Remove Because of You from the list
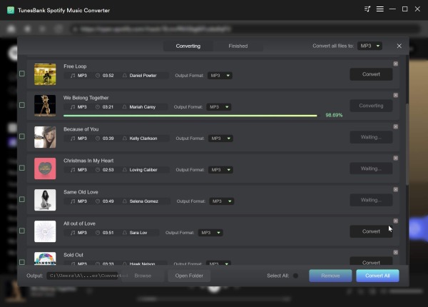The width and height of the screenshot is (428, 307). point(395,126)
